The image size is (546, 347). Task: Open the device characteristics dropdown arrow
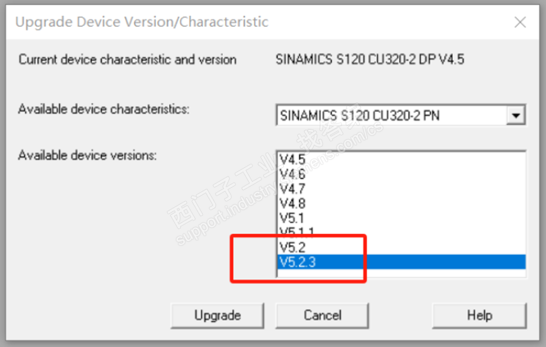516,115
